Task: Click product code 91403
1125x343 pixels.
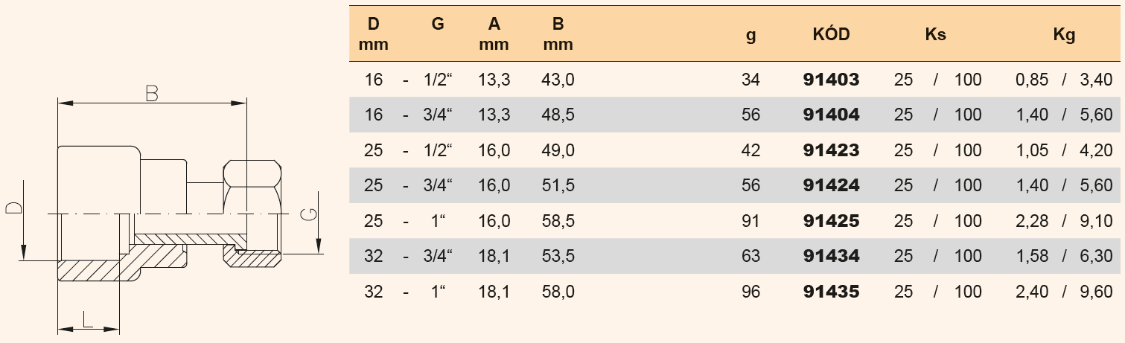Action: [831, 80]
